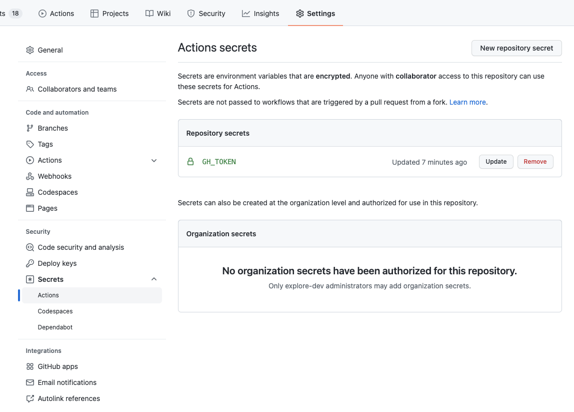Collapse the Secrets submenu chevron
574x412 pixels.
click(154, 279)
